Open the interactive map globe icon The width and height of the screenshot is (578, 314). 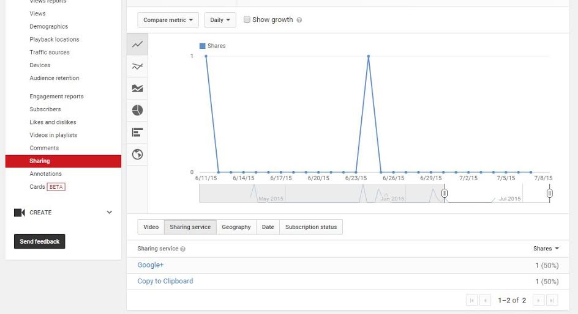[138, 155]
